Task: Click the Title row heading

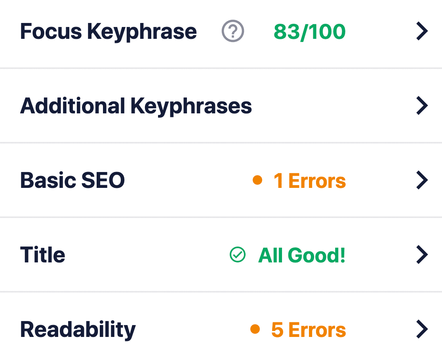Action: click(43, 255)
